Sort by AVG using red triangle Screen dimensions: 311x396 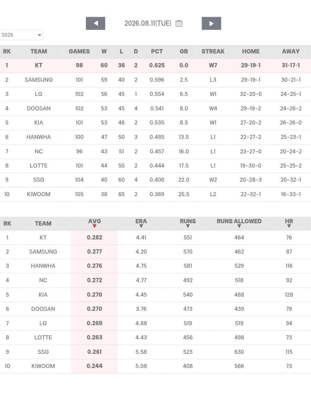[x=94, y=226]
